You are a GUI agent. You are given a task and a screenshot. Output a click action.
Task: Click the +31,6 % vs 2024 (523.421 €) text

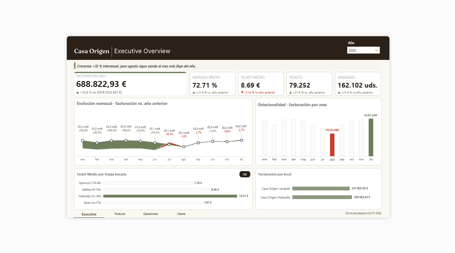coord(99,92)
